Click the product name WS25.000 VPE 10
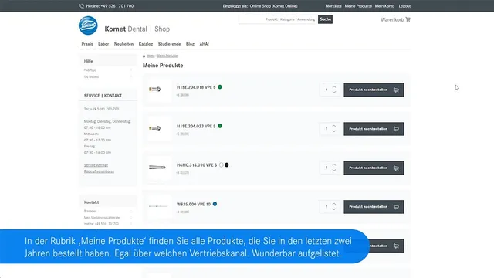 click(194, 204)
